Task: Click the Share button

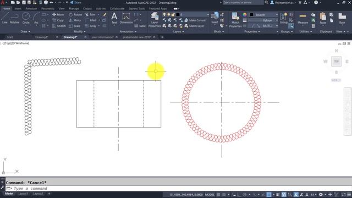Action: coord(76,2)
